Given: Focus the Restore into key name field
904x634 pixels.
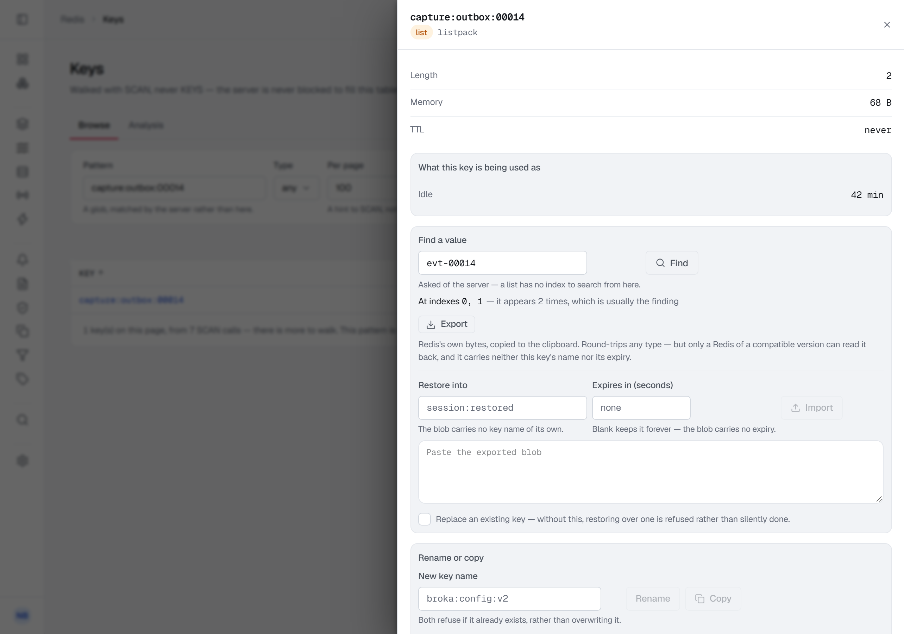Looking at the screenshot, I should 502,408.
